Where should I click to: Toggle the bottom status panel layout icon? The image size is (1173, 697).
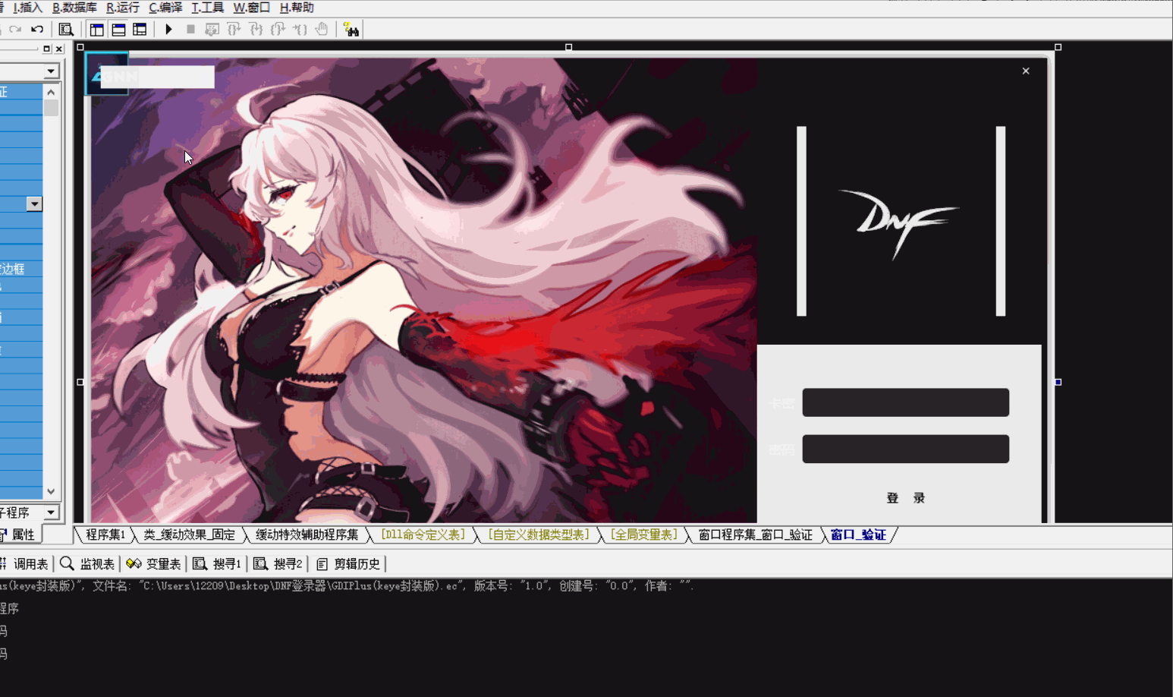tap(118, 30)
